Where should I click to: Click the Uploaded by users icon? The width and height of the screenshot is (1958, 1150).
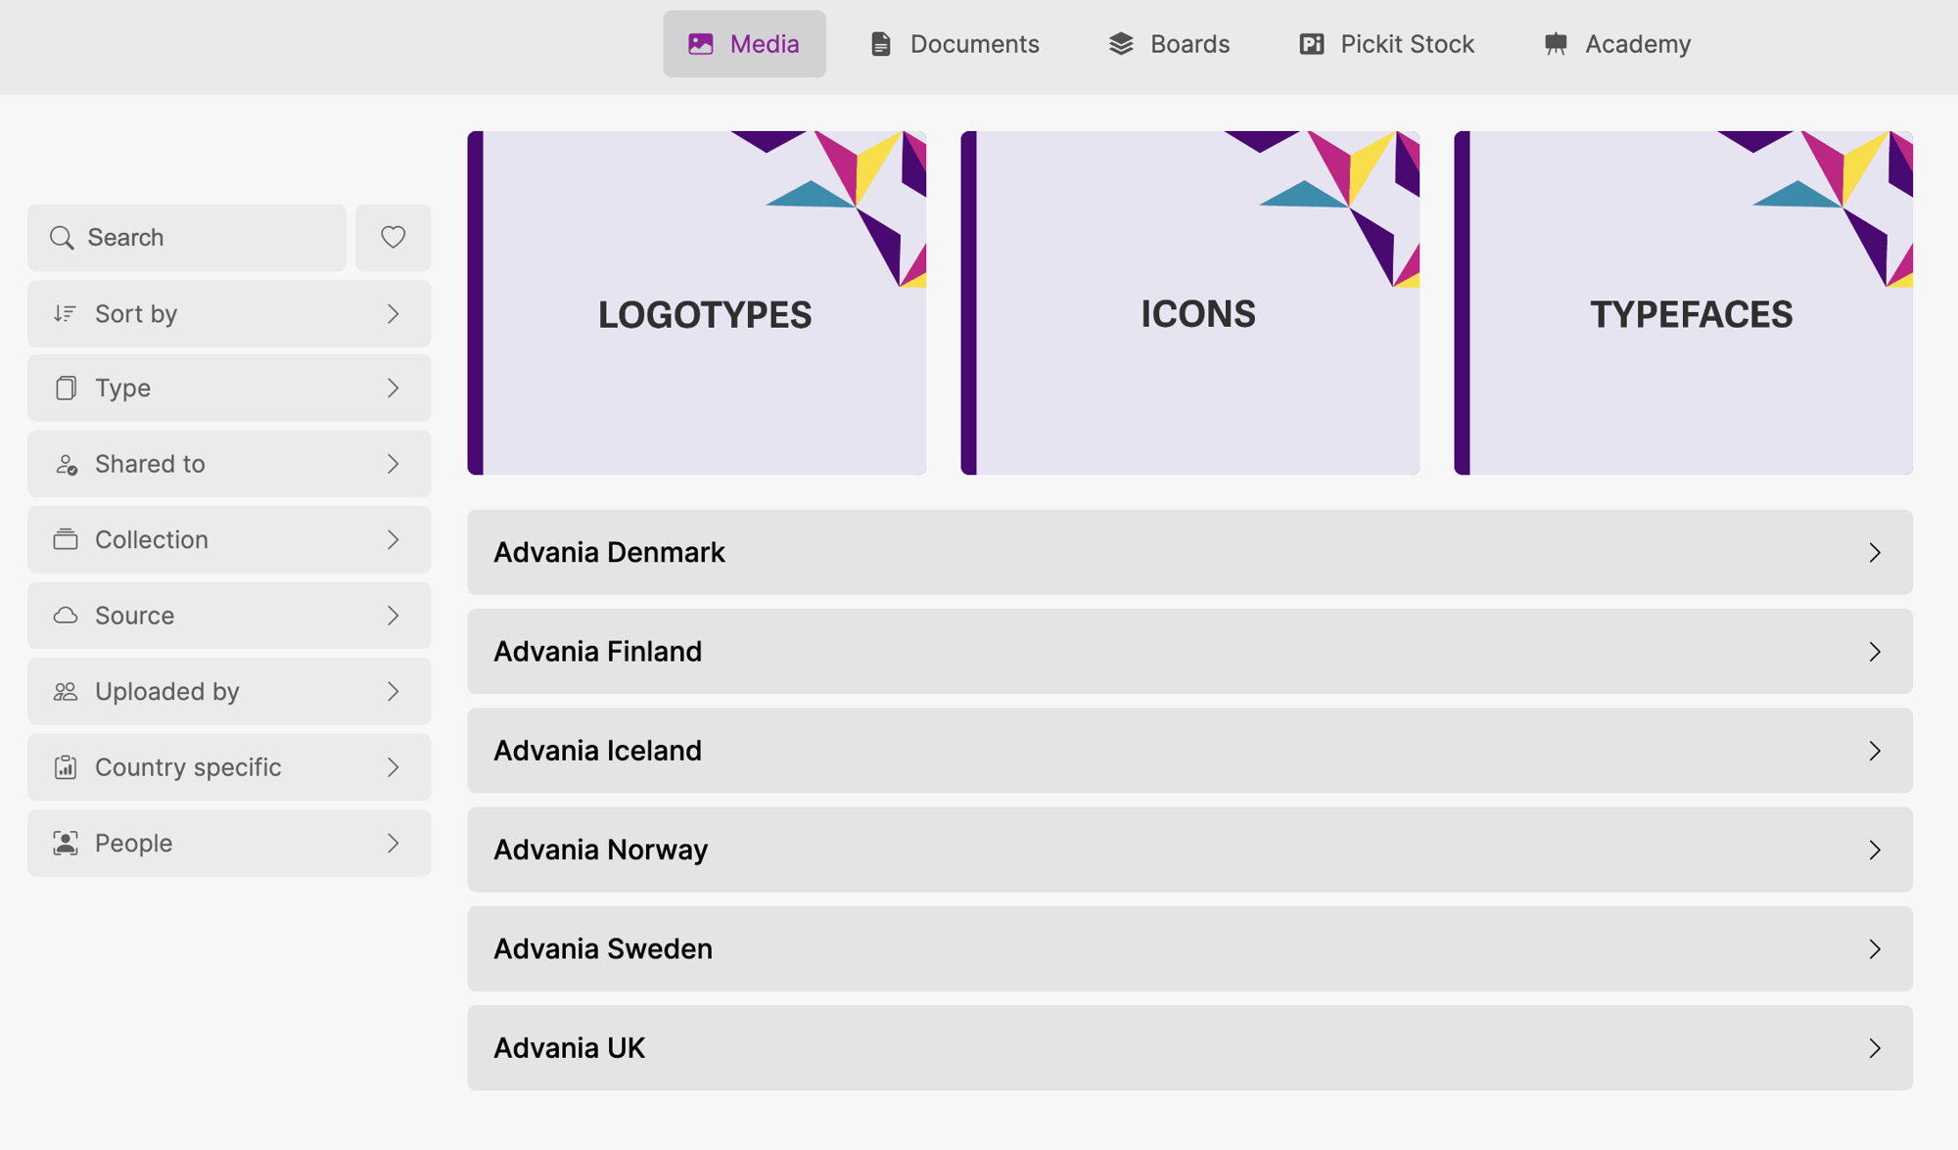click(66, 691)
